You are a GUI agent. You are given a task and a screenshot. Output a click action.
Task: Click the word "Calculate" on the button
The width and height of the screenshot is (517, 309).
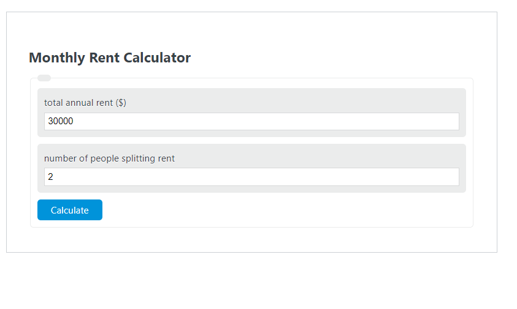click(70, 210)
